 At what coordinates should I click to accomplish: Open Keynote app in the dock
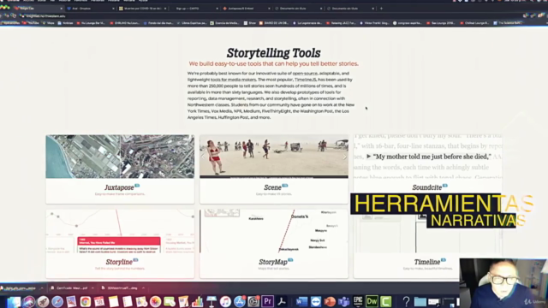pos(211,302)
